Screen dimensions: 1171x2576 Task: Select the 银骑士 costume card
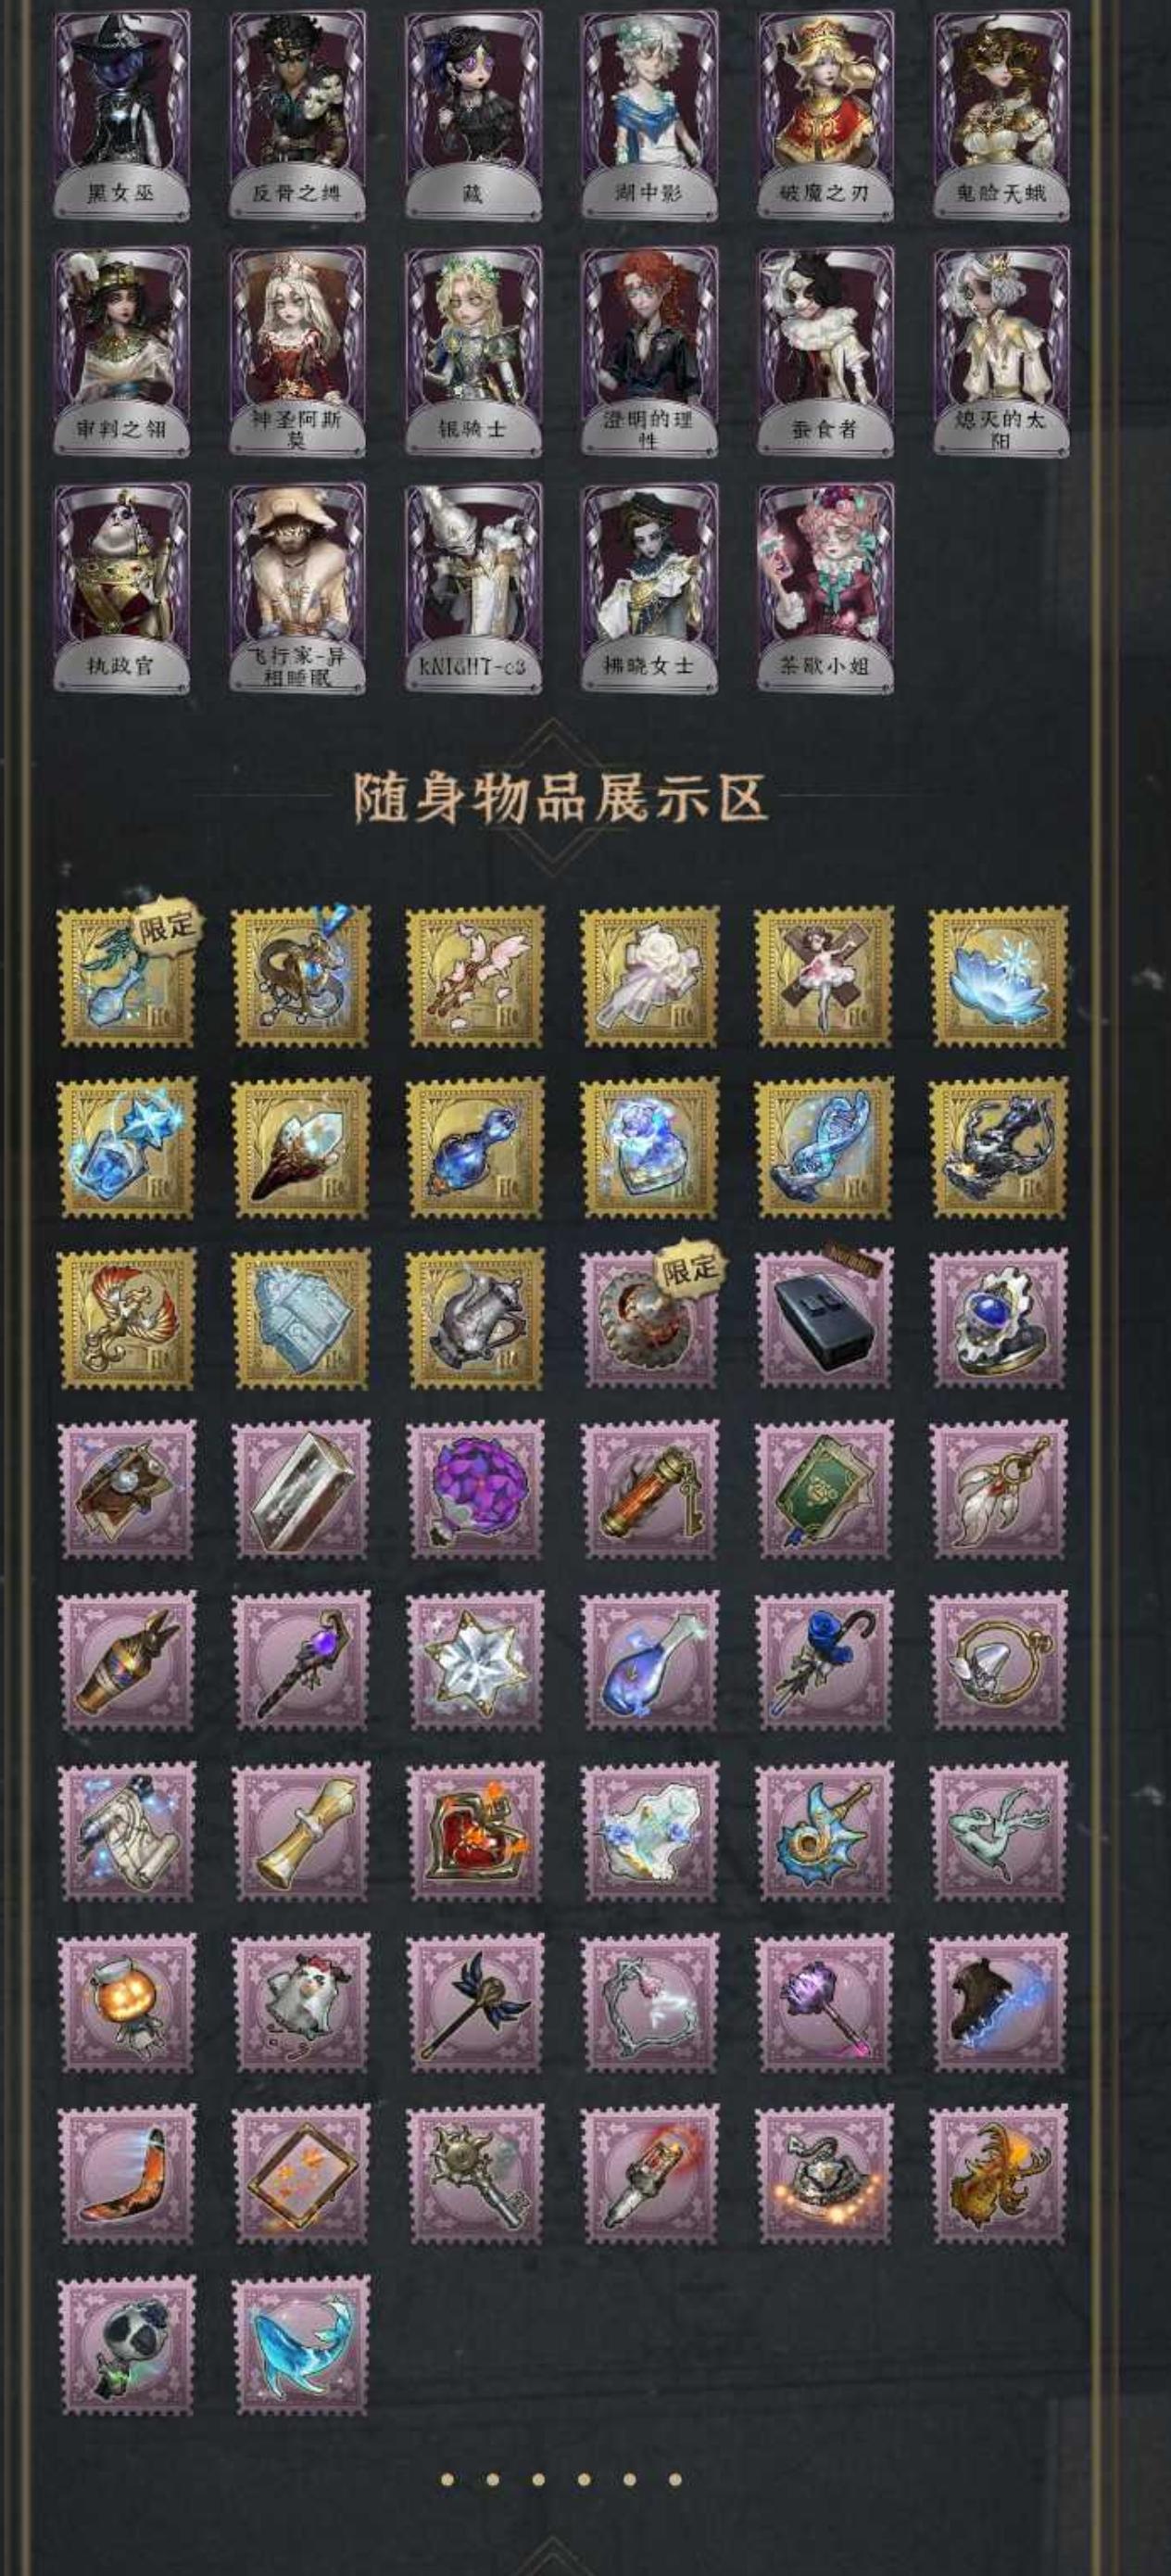coord(473,351)
